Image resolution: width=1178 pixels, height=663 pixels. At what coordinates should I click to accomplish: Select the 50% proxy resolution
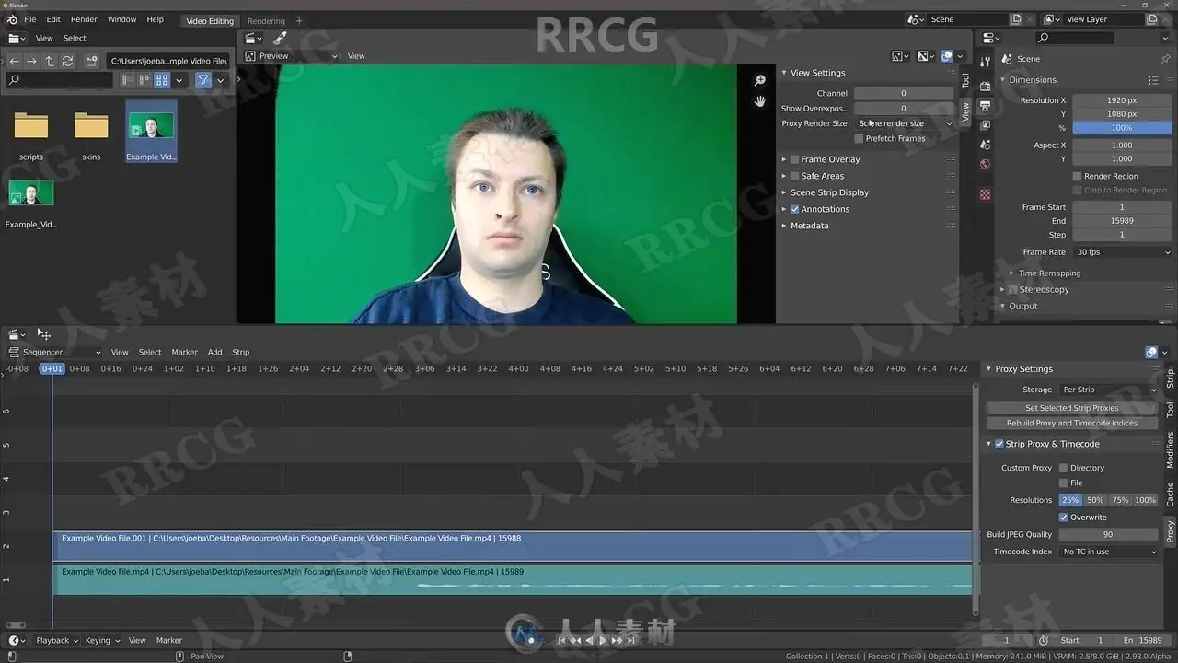(1095, 500)
